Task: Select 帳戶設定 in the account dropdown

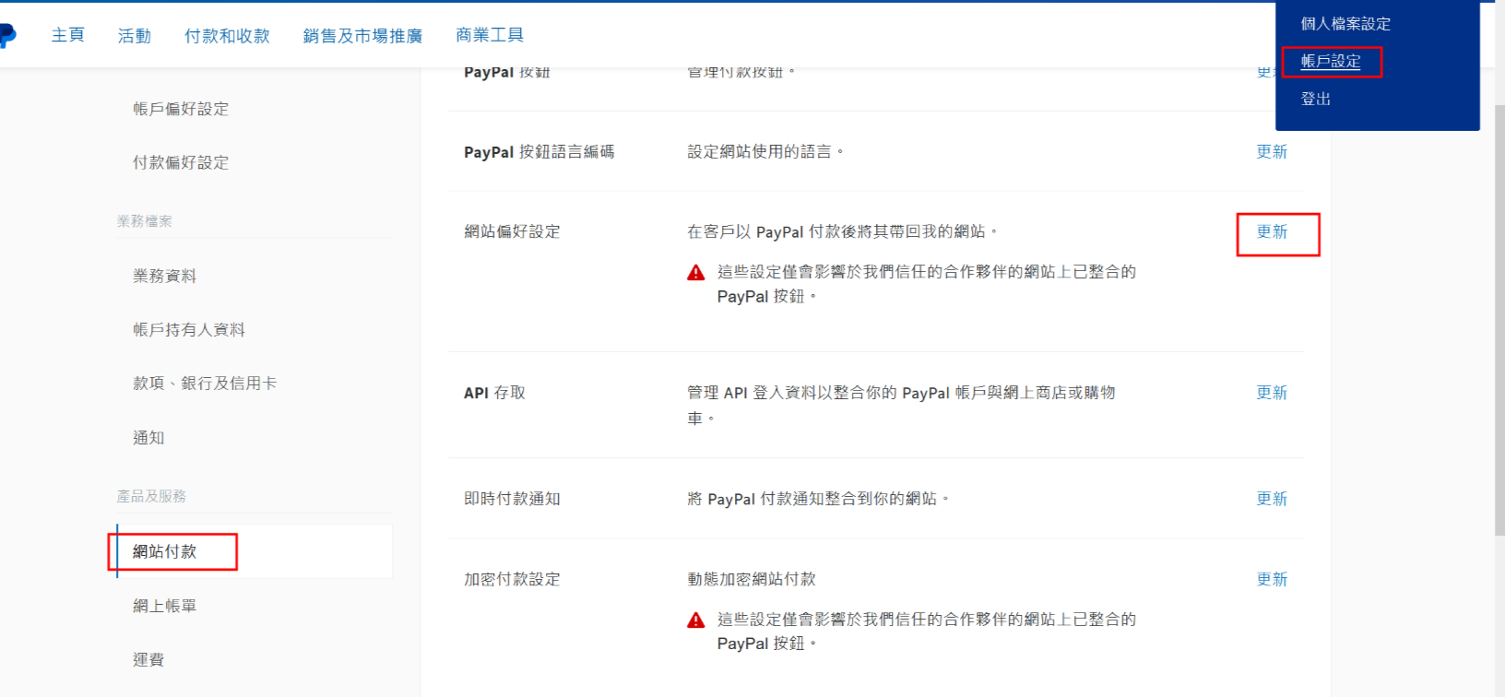Action: click(x=1331, y=62)
